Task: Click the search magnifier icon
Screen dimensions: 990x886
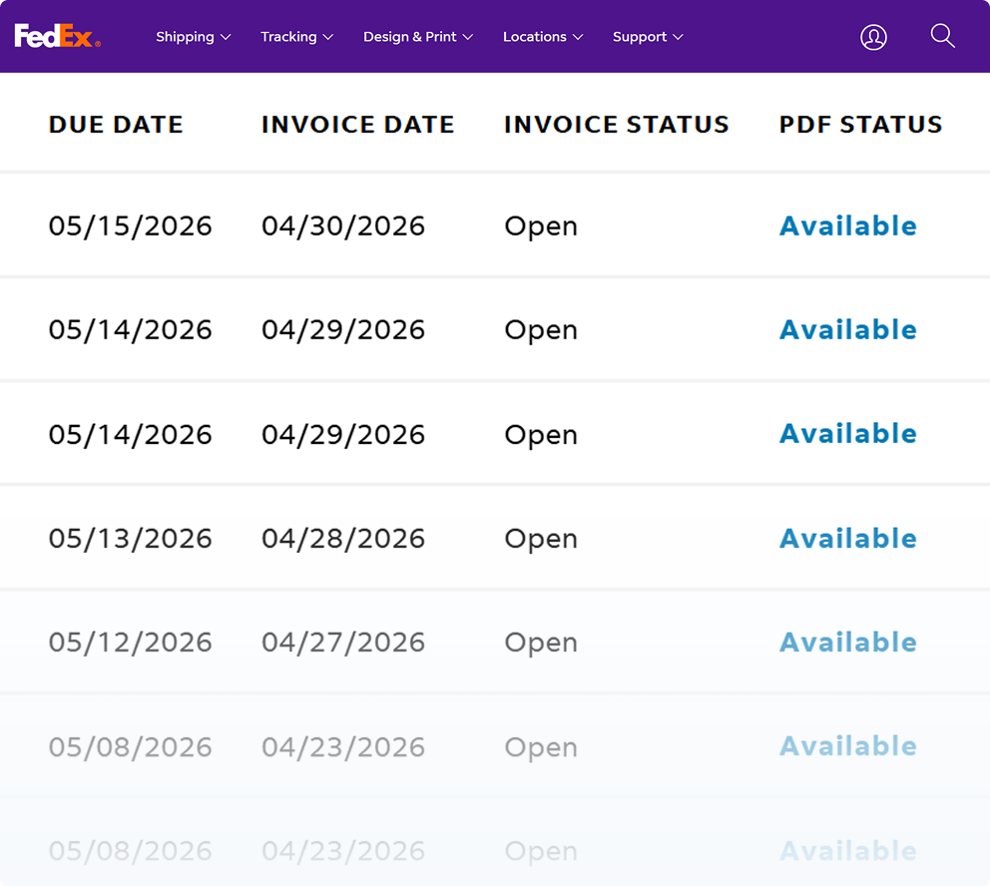Action: click(x=942, y=36)
